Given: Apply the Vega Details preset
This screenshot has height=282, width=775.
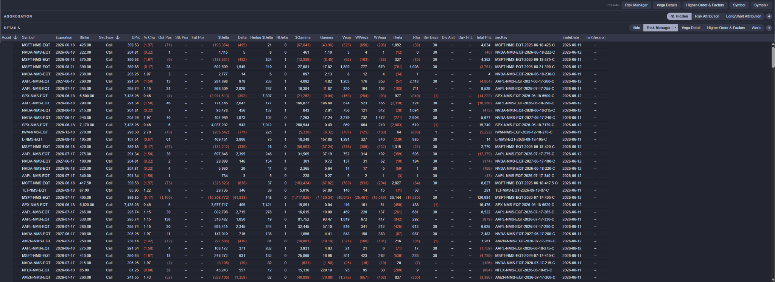Looking at the screenshot, I should (x=667, y=5).
